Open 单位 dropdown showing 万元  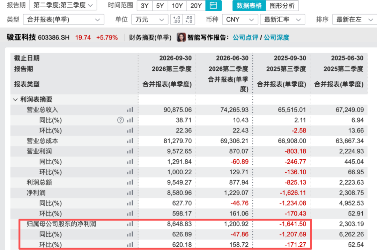point(149,20)
